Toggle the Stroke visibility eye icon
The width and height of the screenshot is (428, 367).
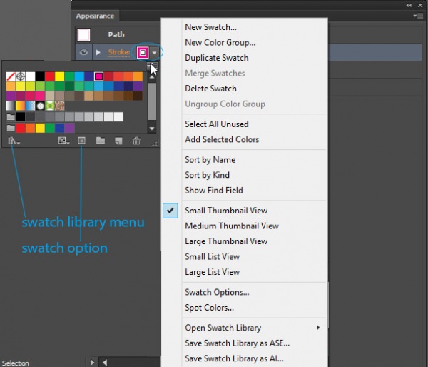84,52
